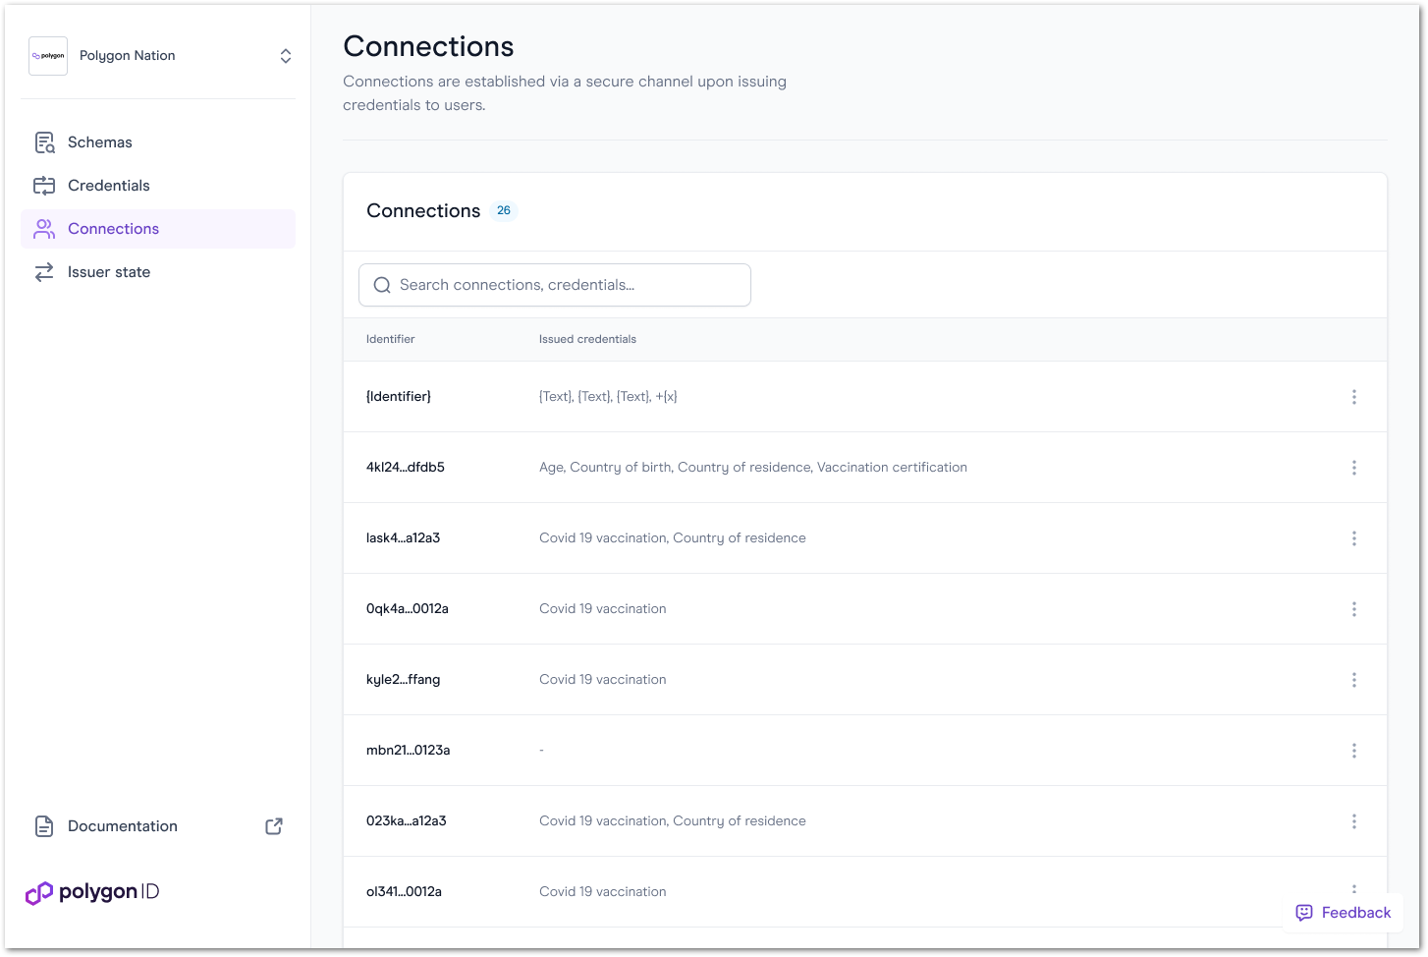Click the Credentials sidebar icon
The height and width of the screenshot is (957, 1428).
coord(44,186)
